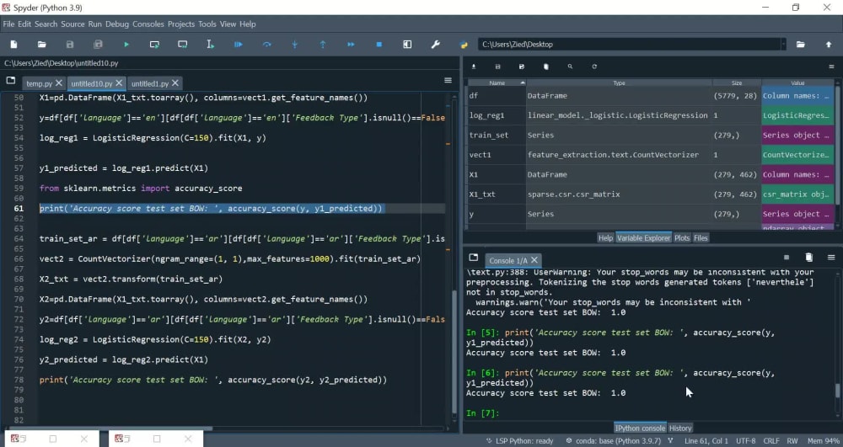Save data as in Variable Explorer
The image size is (843, 447).
[522, 67]
